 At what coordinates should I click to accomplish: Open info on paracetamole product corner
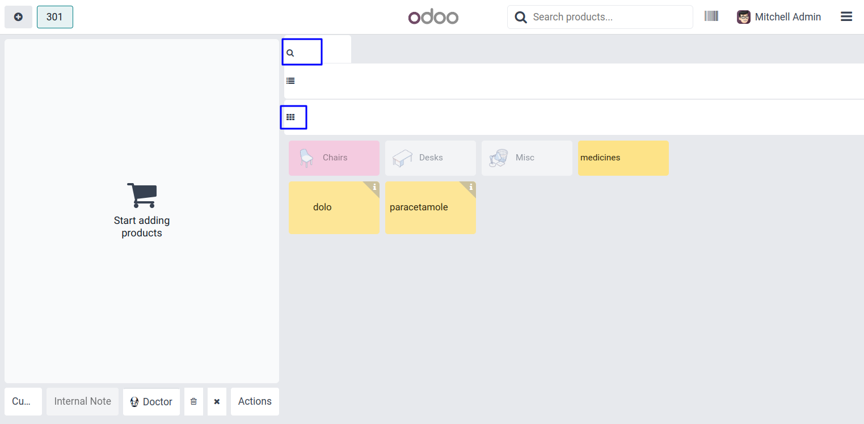coord(471,187)
